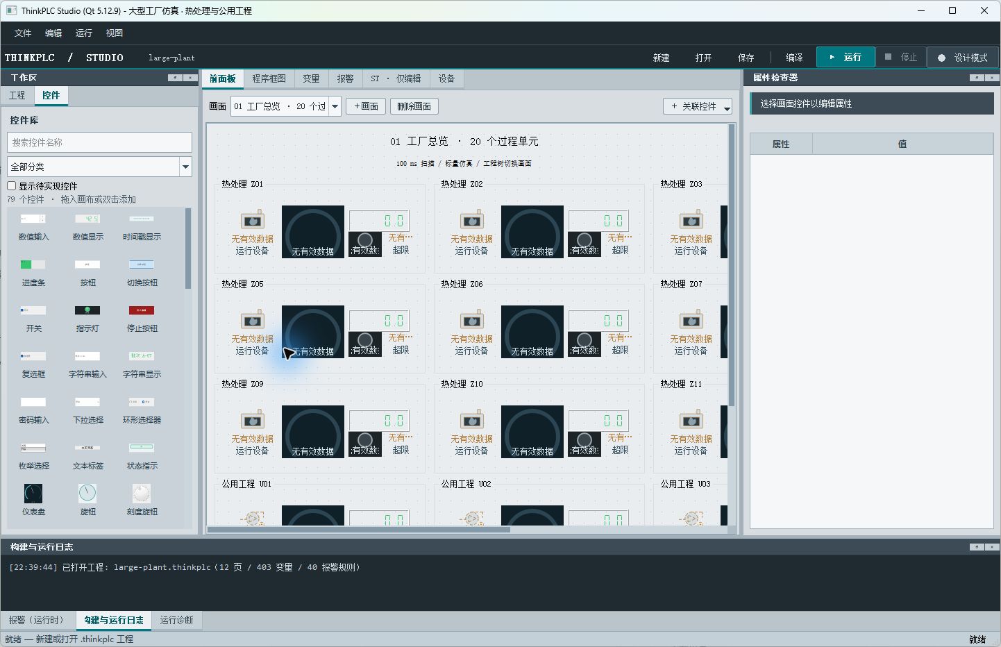The image size is (1001, 647).
Task: Pick the 环形选择器 widget
Action: coord(142,410)
